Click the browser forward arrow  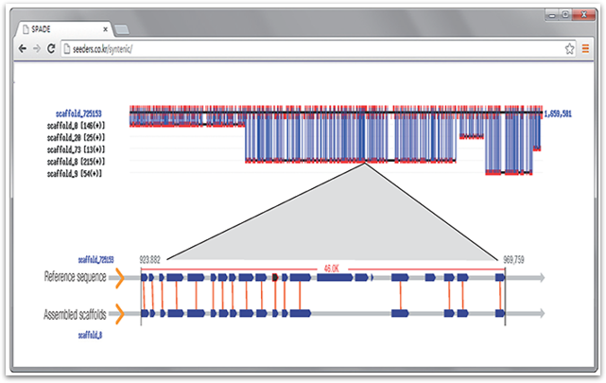[x=36, y=48]
